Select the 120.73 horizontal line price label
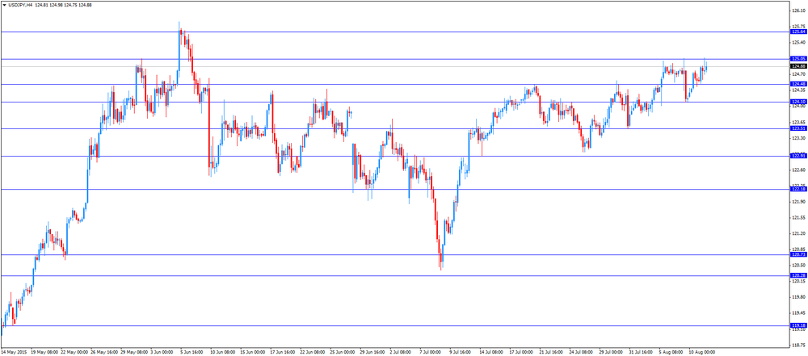 point(798,254)
